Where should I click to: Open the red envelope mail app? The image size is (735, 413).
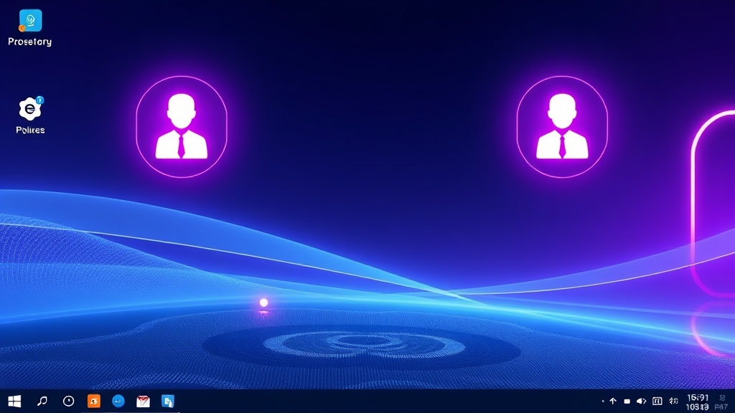pos(143,402)
